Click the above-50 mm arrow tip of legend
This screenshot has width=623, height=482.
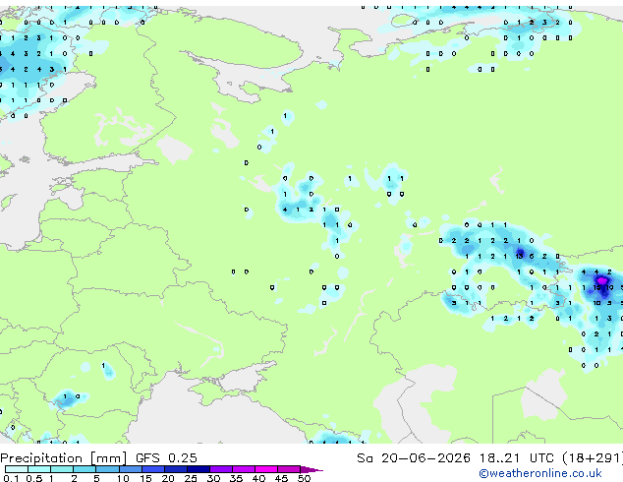coord(311,469)
